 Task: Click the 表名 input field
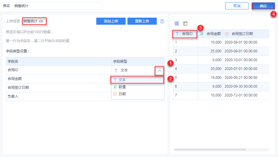click(x=57, y=6)
